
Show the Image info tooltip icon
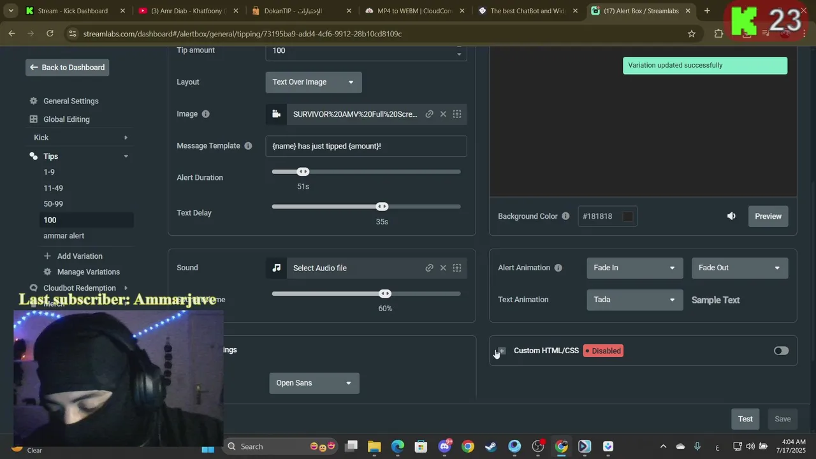[x=205, y=114]
